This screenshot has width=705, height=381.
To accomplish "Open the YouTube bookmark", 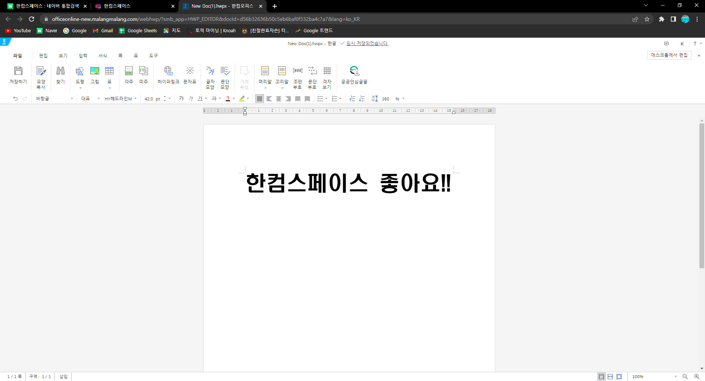I will point(18,31).
